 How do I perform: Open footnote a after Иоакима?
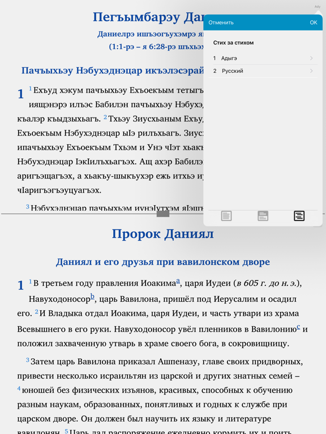178,281
